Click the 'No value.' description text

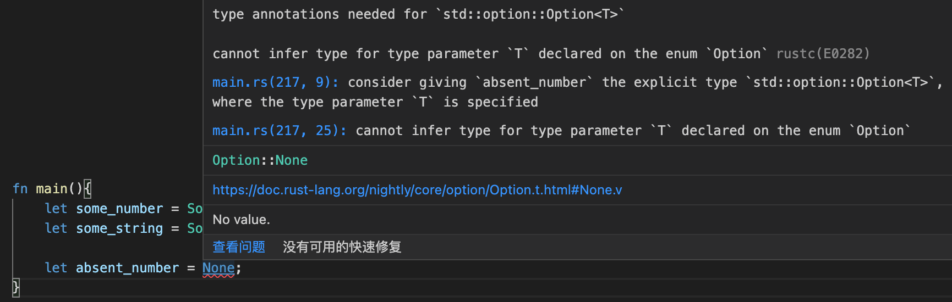[x=242, y=220]
